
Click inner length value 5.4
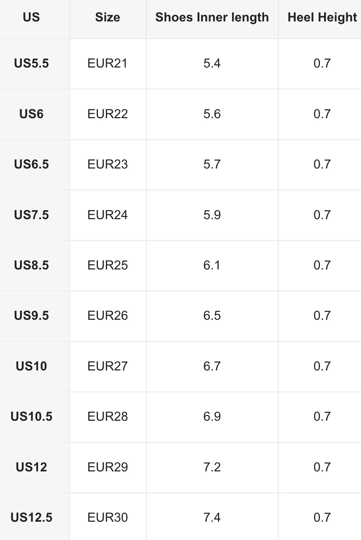click(x=212, y=63)
